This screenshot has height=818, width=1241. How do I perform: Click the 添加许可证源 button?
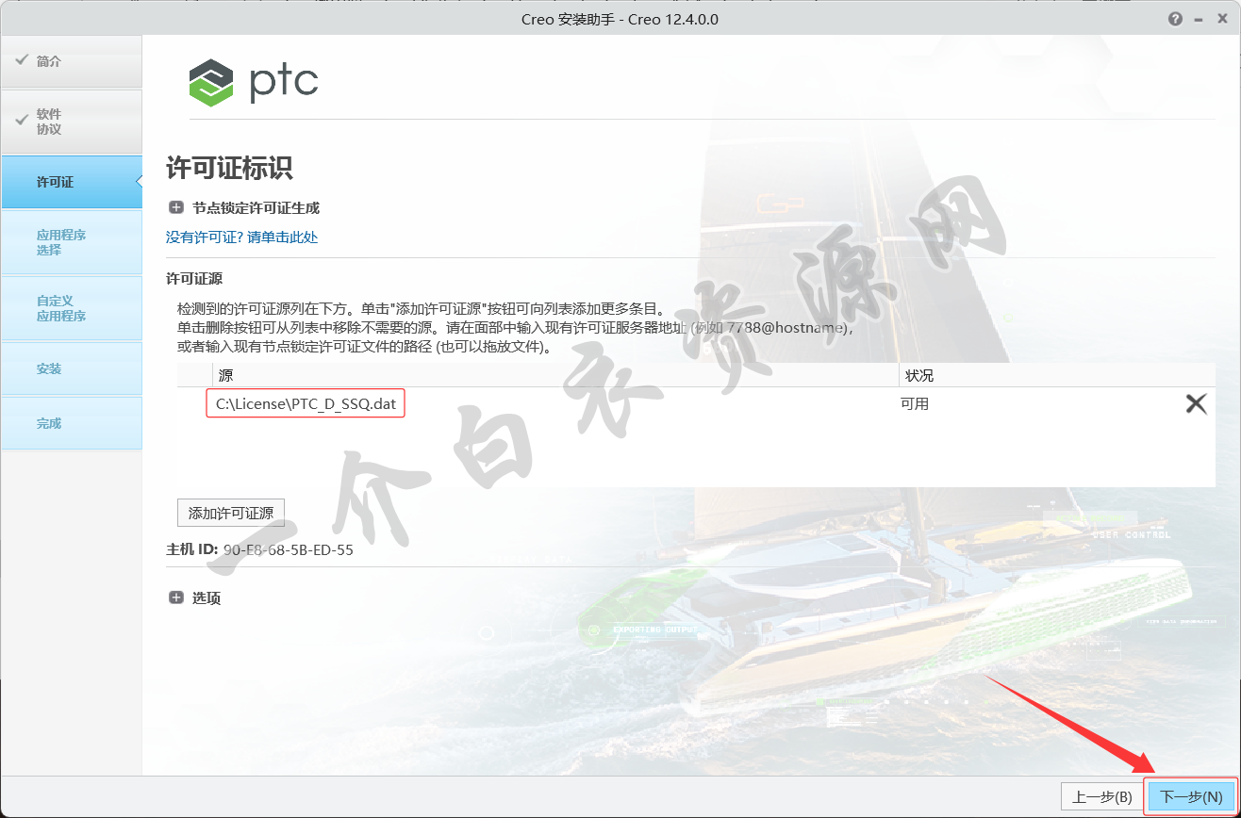[231, 513]
